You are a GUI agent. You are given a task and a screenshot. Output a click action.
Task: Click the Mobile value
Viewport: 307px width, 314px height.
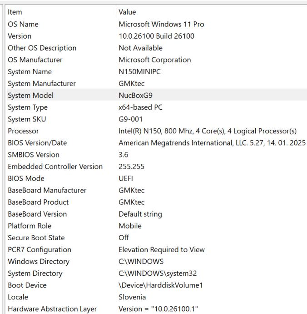click(130, 226)
